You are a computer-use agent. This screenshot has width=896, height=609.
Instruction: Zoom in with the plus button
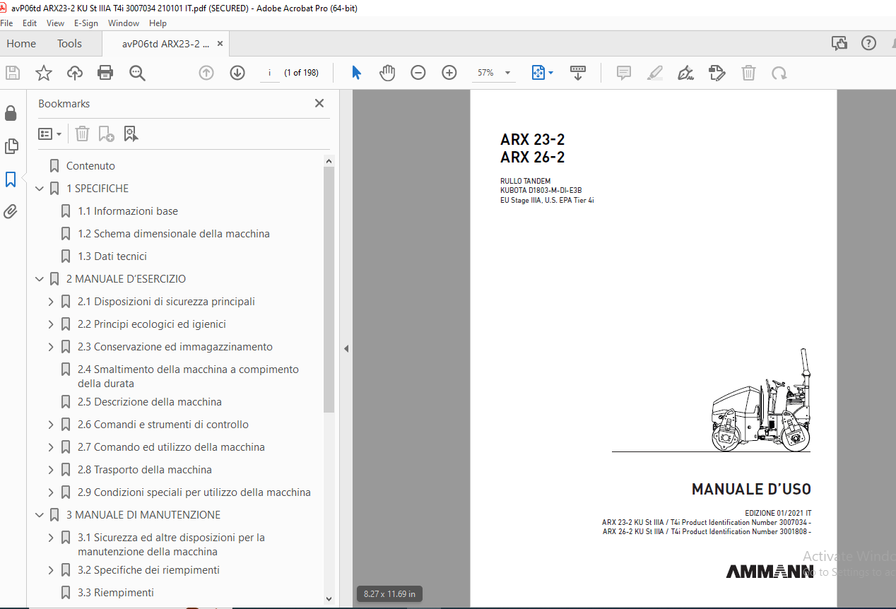[449, 73]
